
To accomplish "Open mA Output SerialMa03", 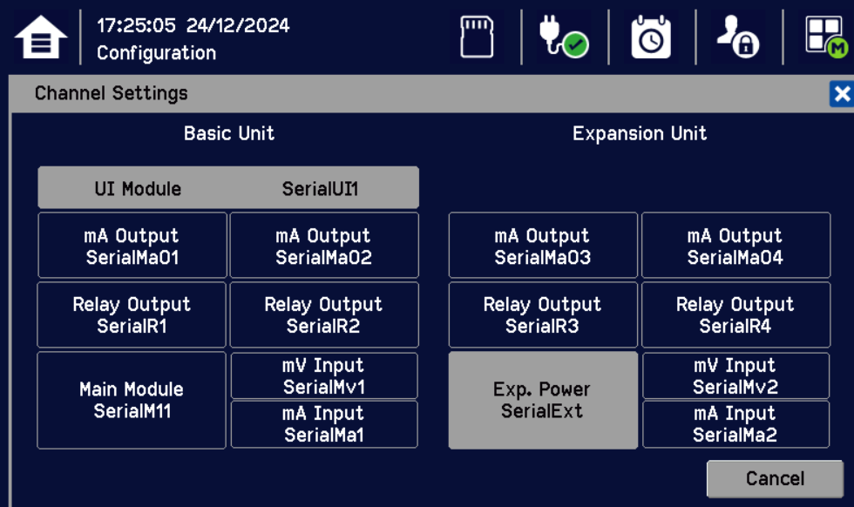I will [x=543, y=246].
